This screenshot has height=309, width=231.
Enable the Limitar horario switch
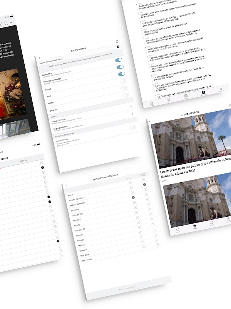coord(133,127)
